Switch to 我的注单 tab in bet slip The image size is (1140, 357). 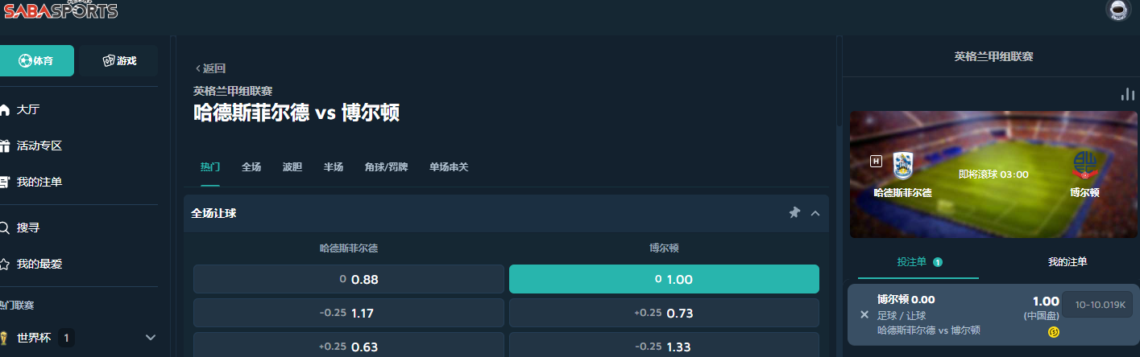[x=1067, y=262]
